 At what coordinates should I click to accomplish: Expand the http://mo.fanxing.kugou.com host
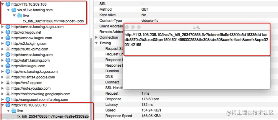click(2, 72)
